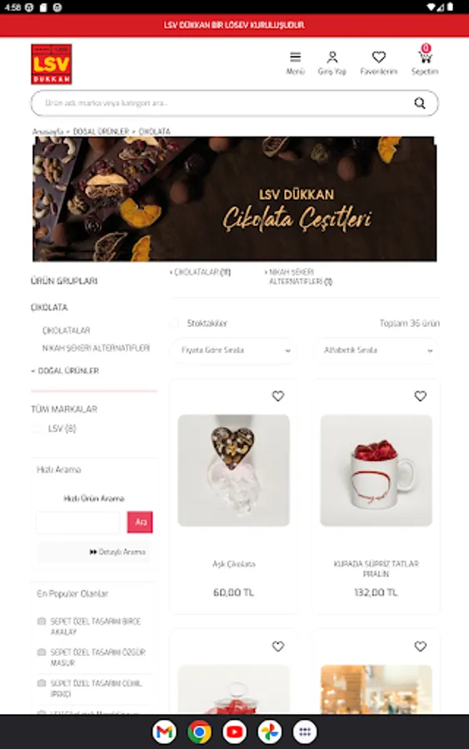Expand Alfabetik Sırala dropdown
Image resolution: width=469 pixels, height=749 pixels.
pos(376,350)
